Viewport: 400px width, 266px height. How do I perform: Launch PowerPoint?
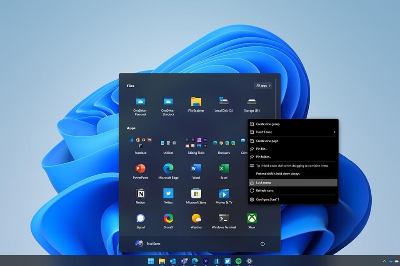coord(140,171)
